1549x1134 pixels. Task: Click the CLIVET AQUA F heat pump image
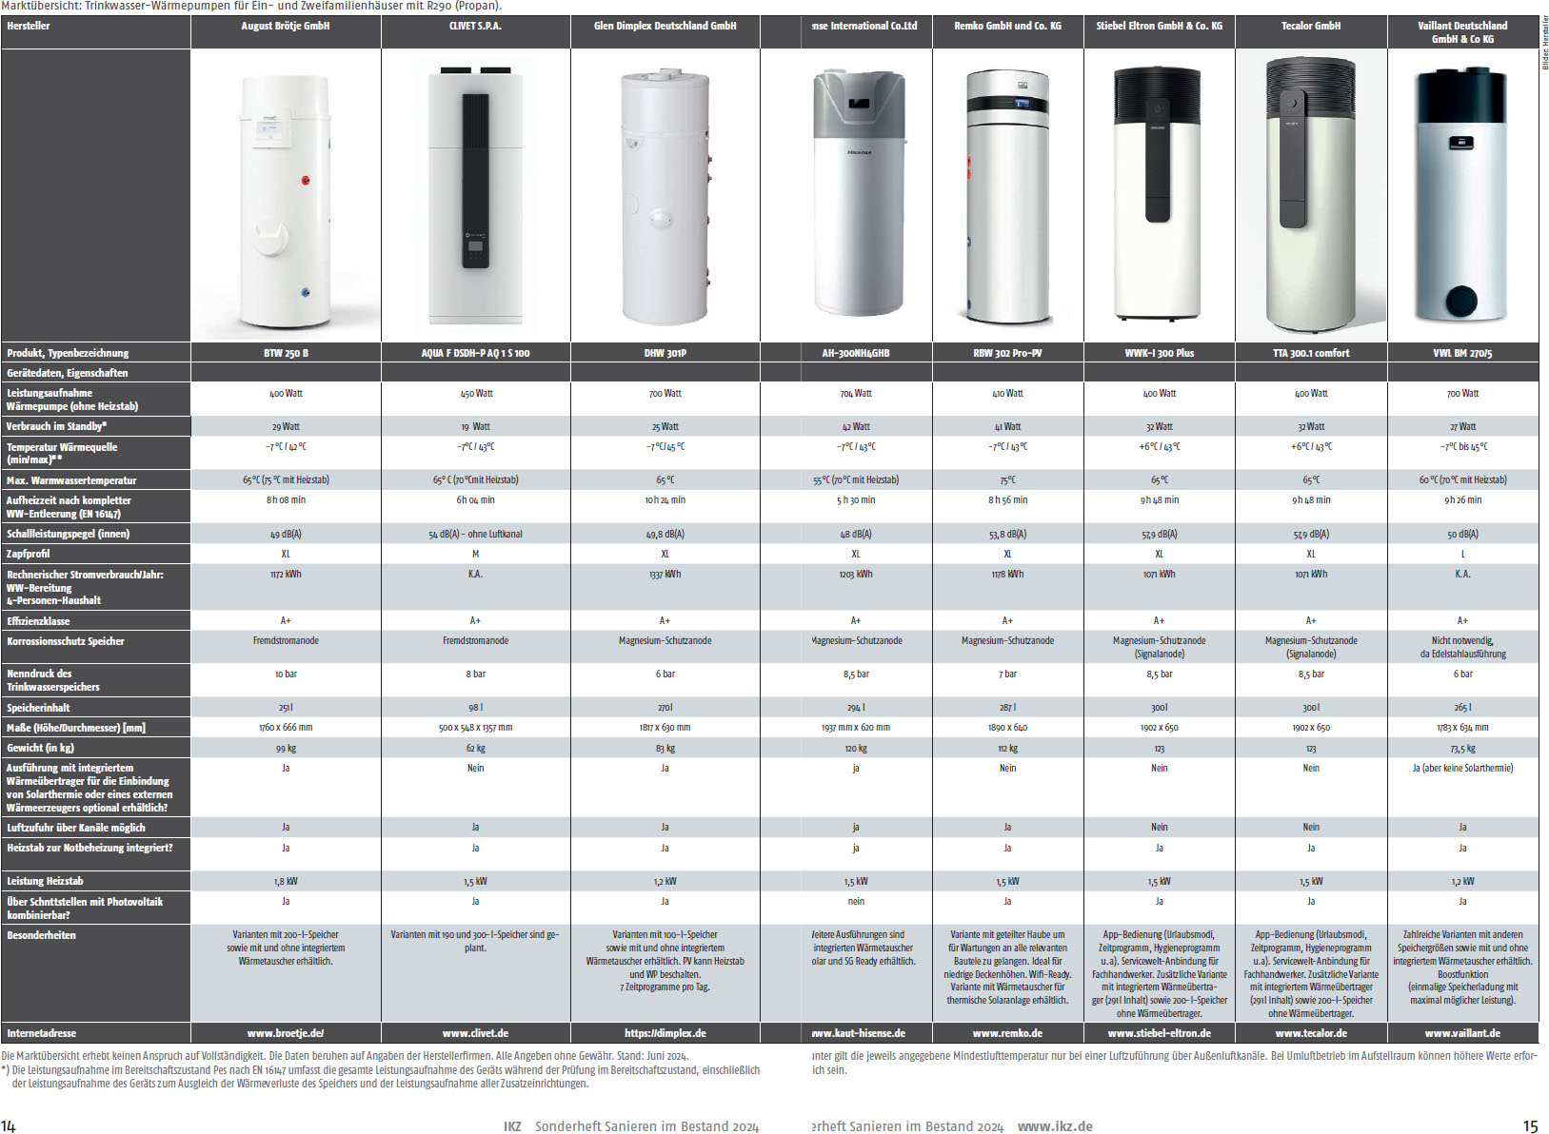coord(476,195)
